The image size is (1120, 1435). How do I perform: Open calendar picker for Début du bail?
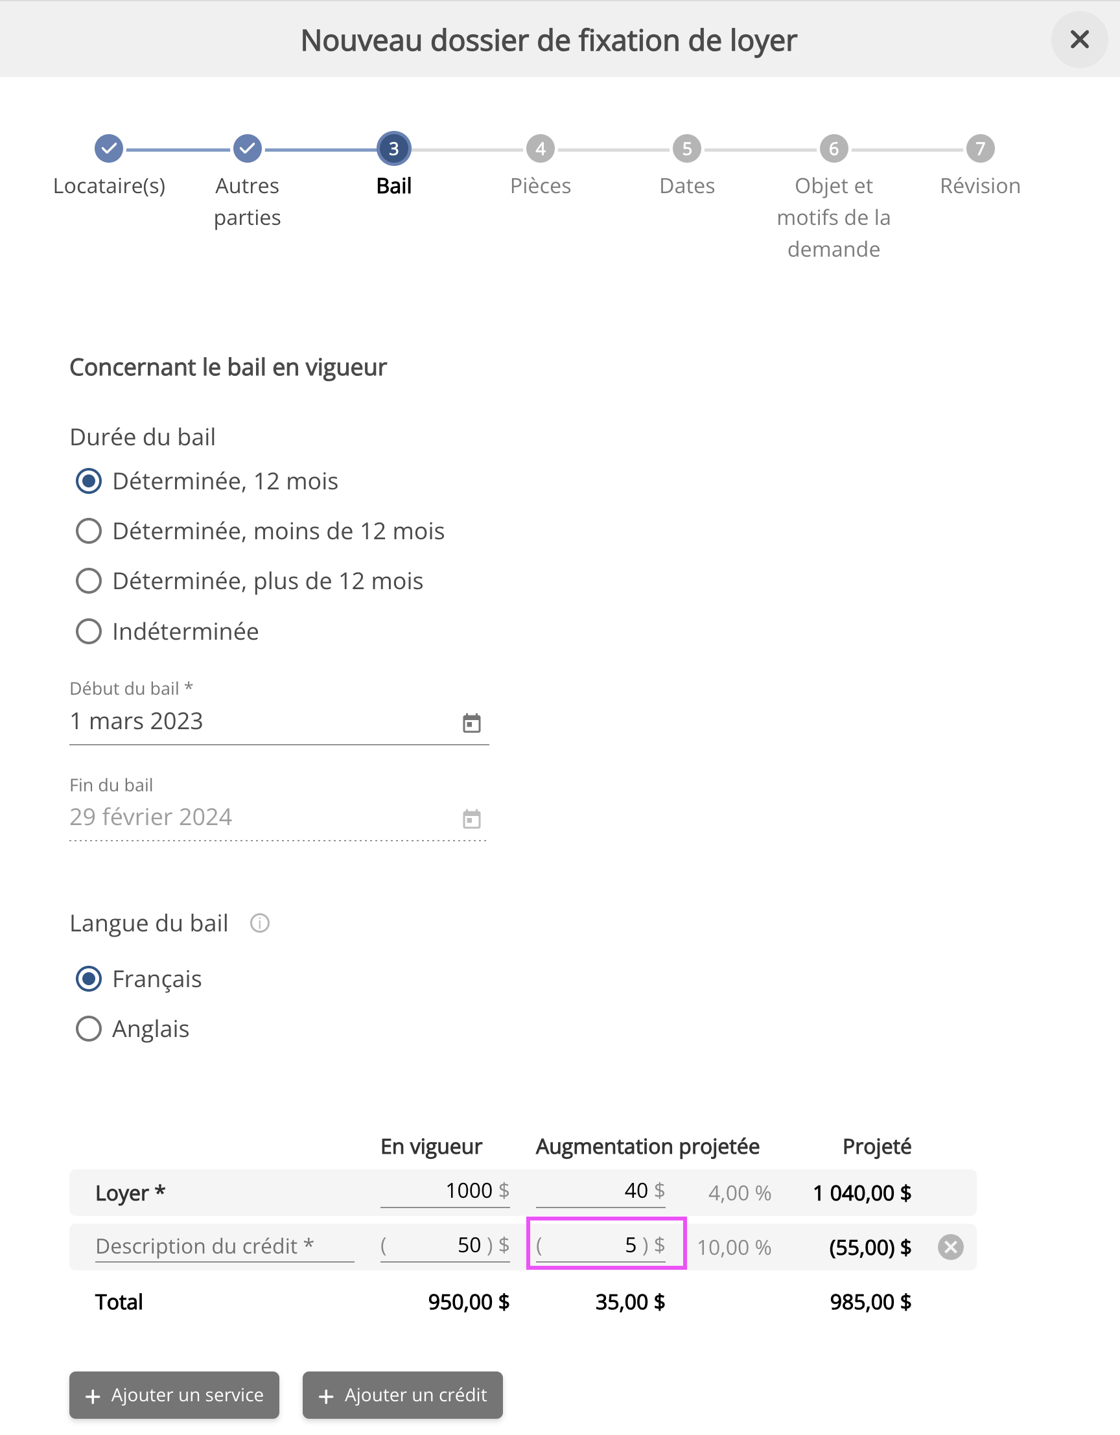point(471,723)
